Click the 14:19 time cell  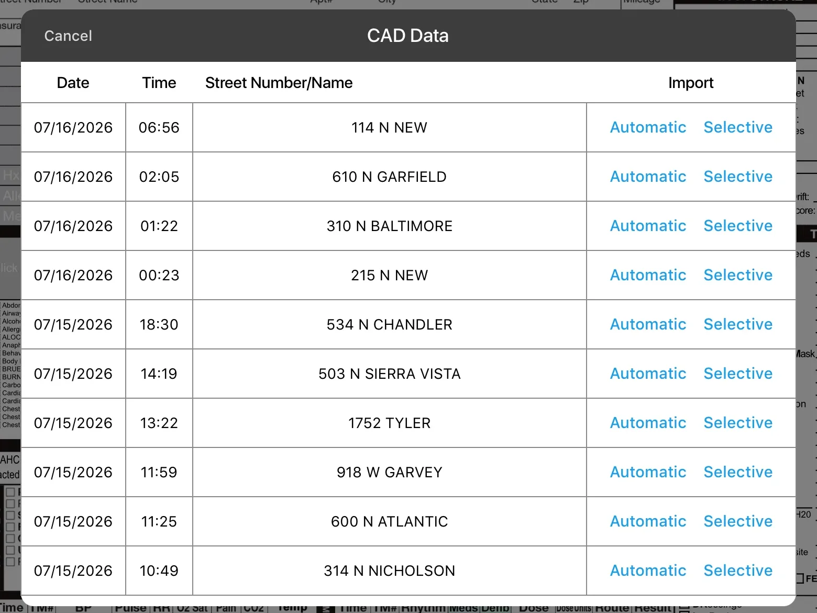pos(159,374)
